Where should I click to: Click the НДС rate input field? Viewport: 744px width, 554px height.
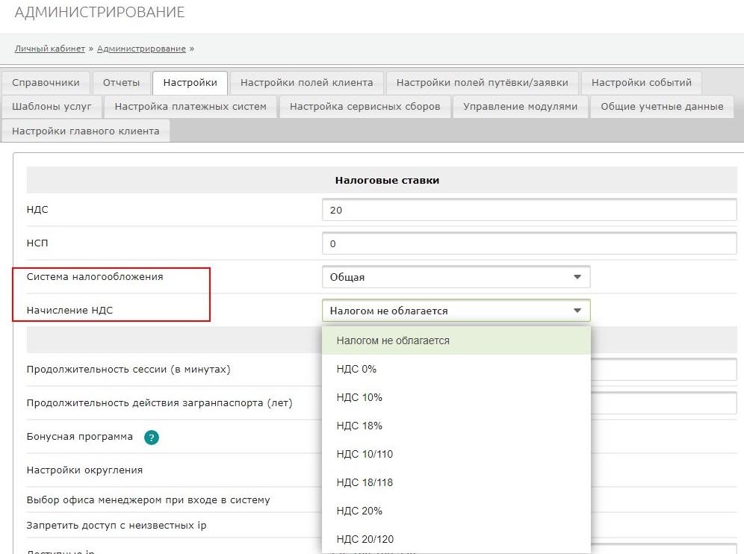[529, 210]
